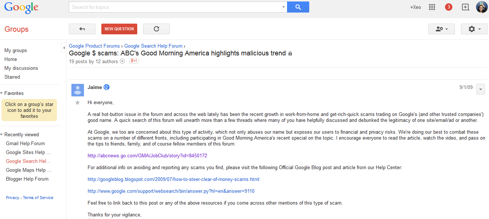Screen dimensions: 489x219
Task: Open Google Search Help forum in sidebar
Action: point(28,161)
